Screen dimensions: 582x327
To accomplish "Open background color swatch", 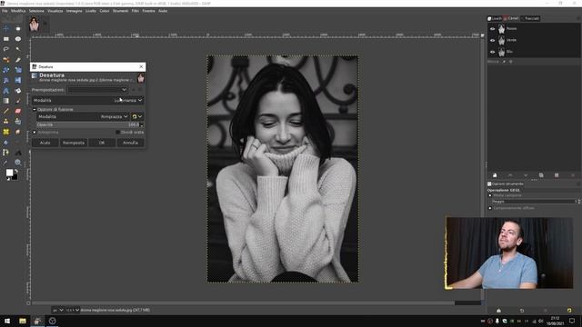I will click(x=15, y=177).
